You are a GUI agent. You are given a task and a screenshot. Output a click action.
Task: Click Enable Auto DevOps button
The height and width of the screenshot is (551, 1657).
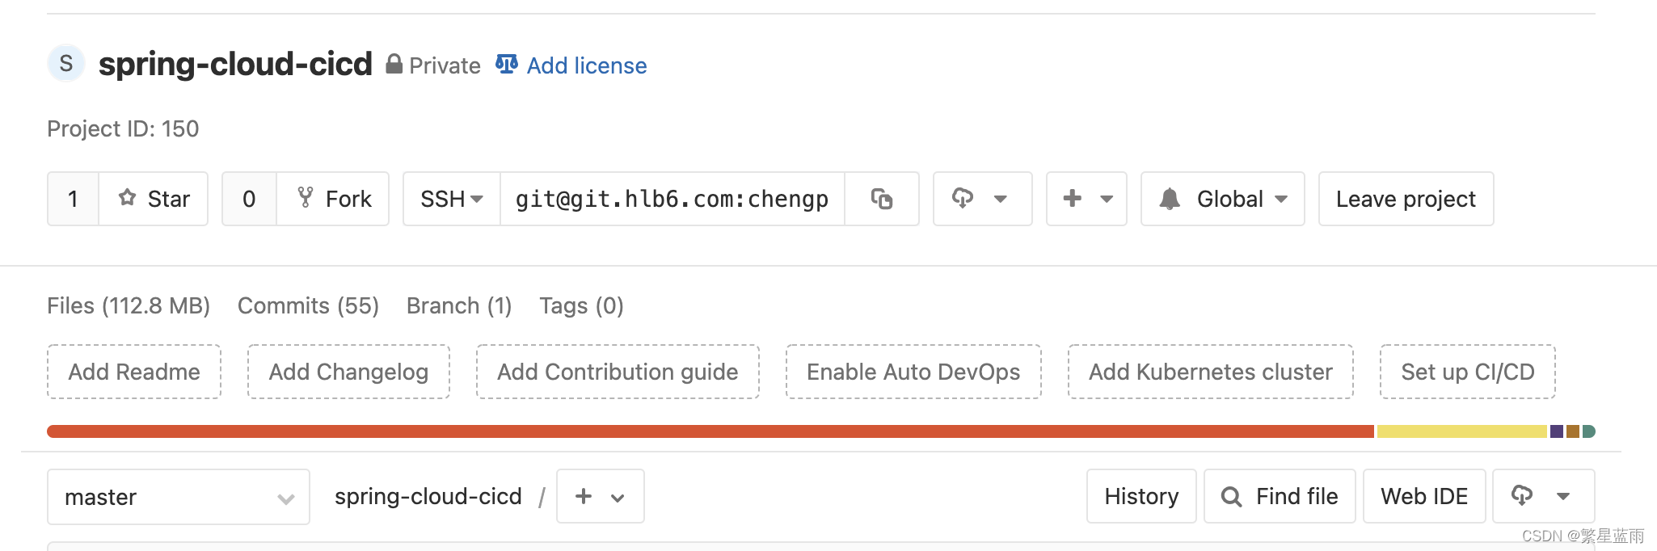913,372
